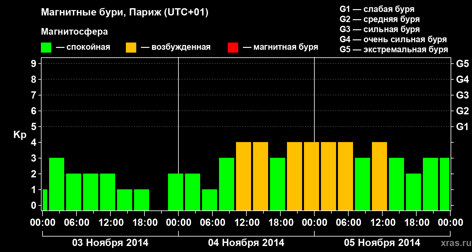Click the chart title 'Магнитные бури, Париж (UTC+01)'
The height and width of the screenshot is (252, 472).
(125, 13)
